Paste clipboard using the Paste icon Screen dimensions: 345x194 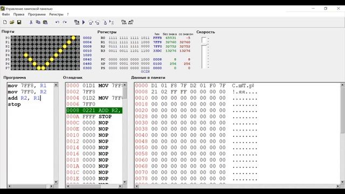pos(45,22)
